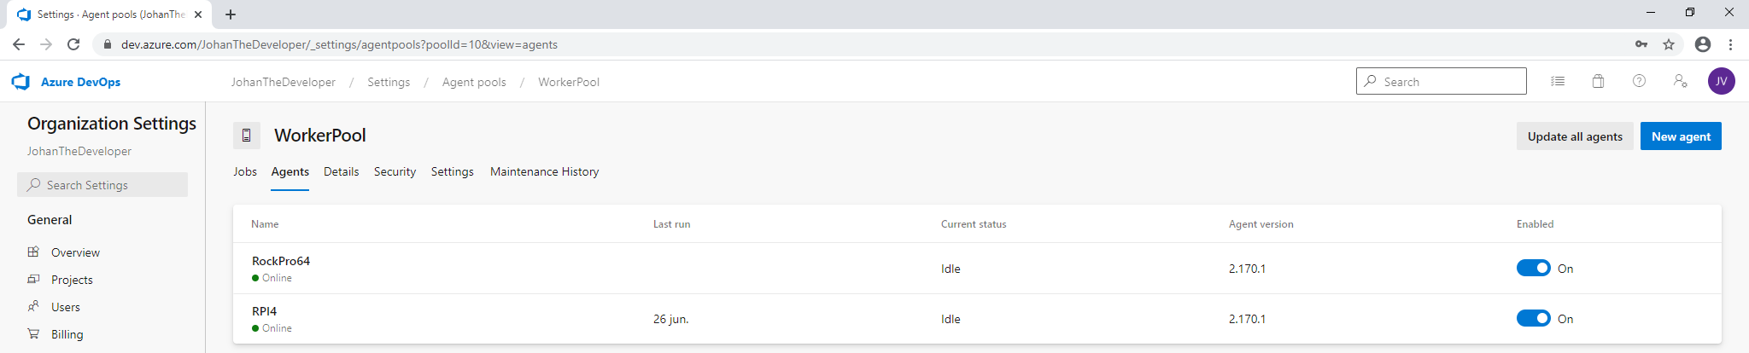Reload the page in browser
The height and width of the screenshot is (353, 1749).
point(73,44)
